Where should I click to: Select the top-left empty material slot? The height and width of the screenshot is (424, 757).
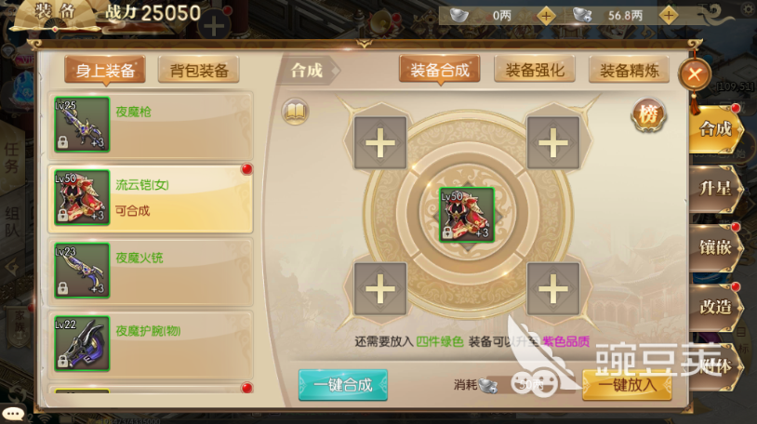(x=380, y=143)
